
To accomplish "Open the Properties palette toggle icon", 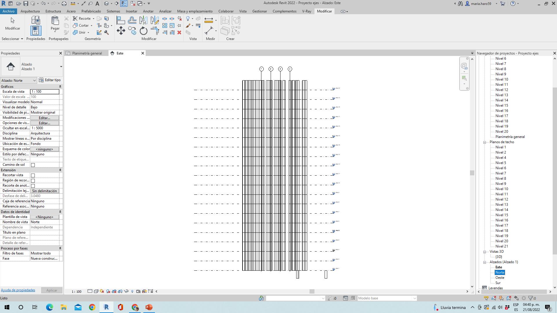I will pos(36,31).
